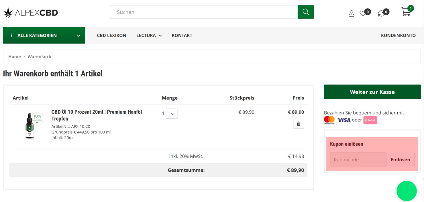Focus the Kuponcode input field

pyautogui.click(x=358, y=160)
